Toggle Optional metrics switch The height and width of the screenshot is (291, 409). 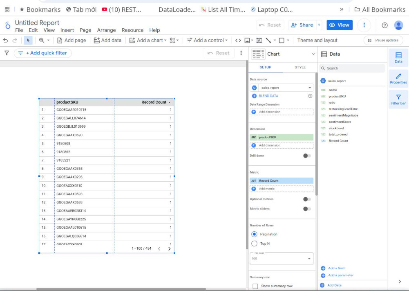[307, 199]
